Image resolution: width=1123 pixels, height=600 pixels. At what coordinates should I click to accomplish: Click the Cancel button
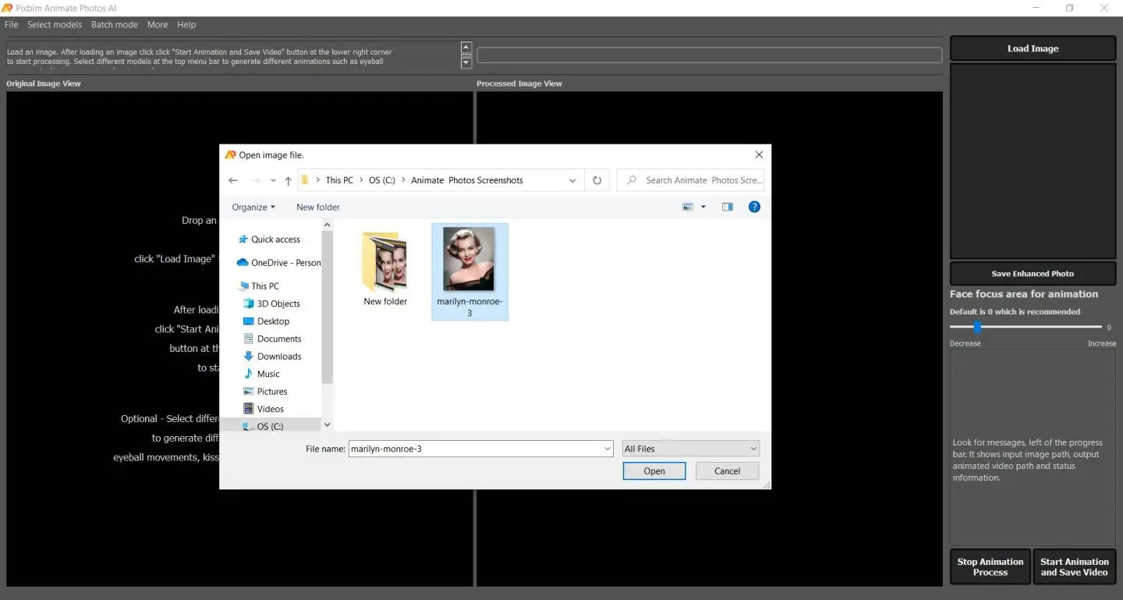[727, 471]
